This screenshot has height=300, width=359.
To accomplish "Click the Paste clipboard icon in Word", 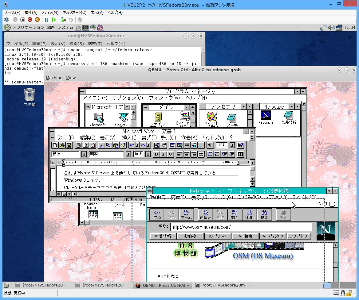I will [116, 145].
